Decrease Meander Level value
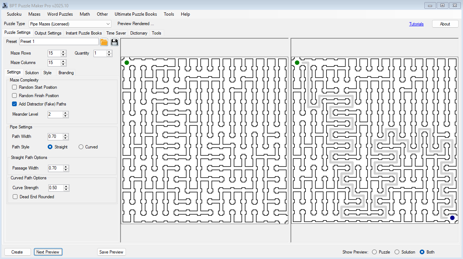This screenshot has width=463, height=259. (x=66, y=116)
